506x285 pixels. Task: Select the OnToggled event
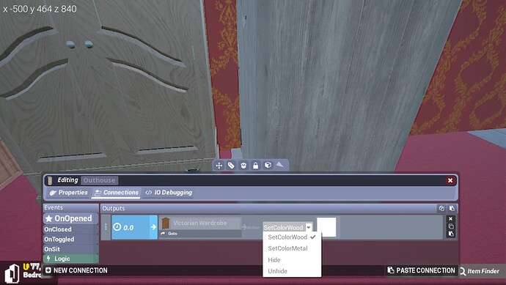coord(70,240)
